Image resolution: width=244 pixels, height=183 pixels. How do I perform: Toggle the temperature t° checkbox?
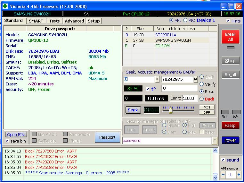(x=148, y=89)
